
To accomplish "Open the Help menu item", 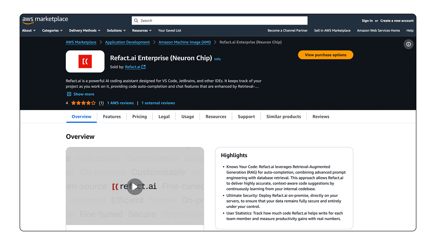I will [x=410, y=31].
